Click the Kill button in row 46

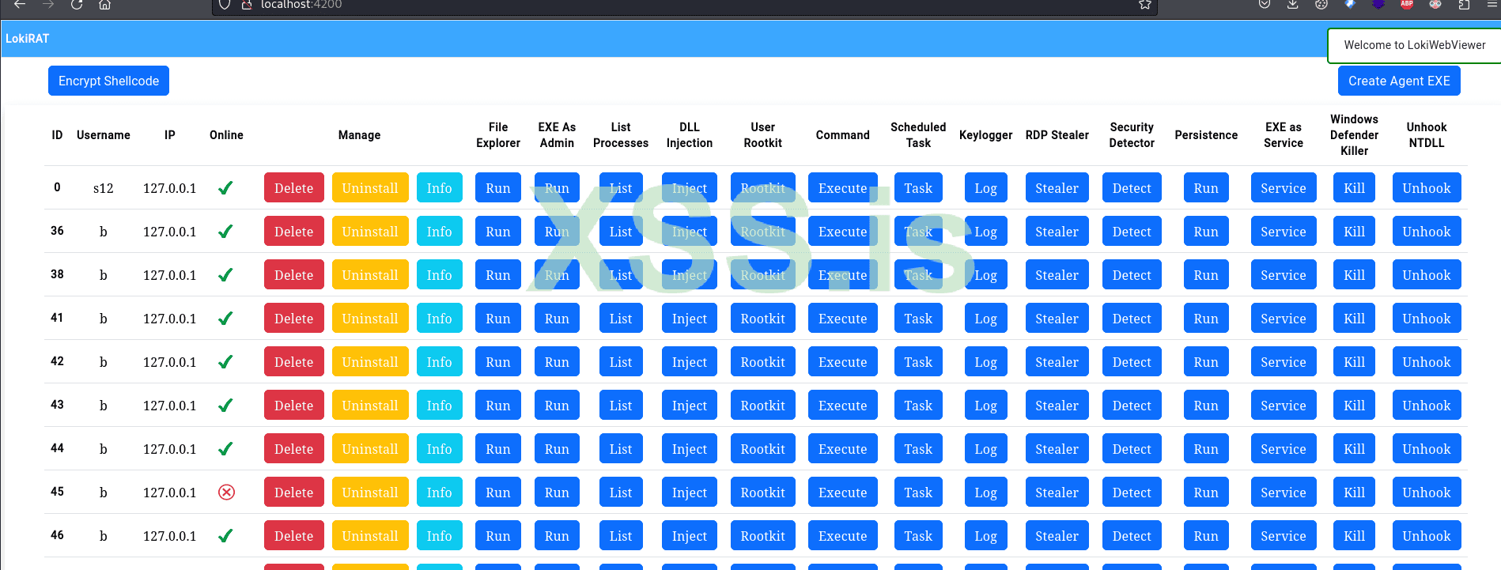1355,536
